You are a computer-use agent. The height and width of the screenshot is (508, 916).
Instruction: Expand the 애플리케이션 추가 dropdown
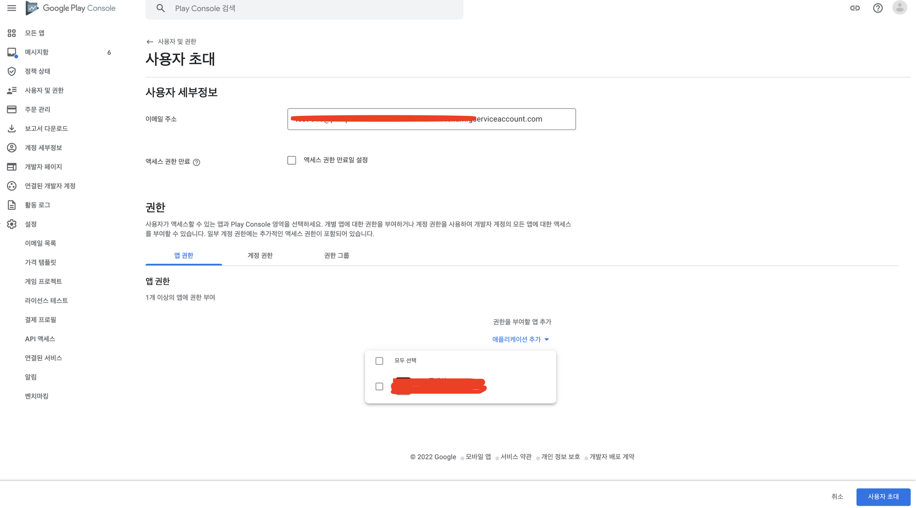click(x=520, y=340)
